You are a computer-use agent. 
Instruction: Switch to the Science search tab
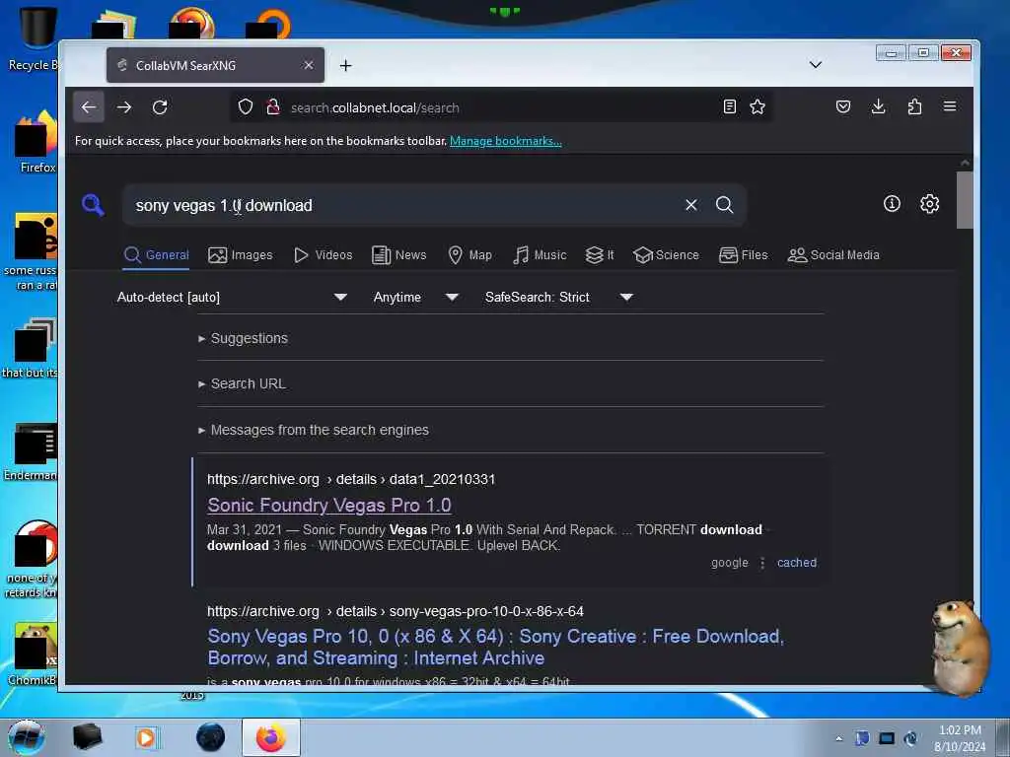[666, 255]
